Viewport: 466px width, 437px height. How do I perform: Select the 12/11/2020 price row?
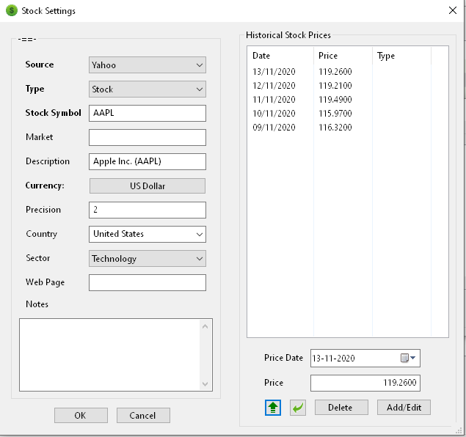348,86
